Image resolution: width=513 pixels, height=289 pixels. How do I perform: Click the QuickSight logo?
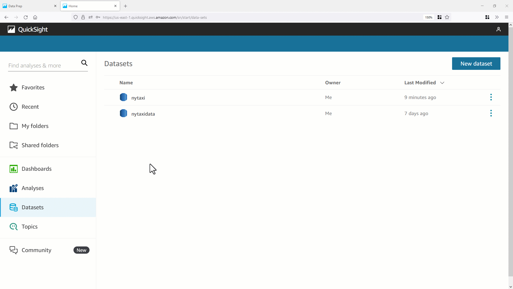(x=28, y=29)
